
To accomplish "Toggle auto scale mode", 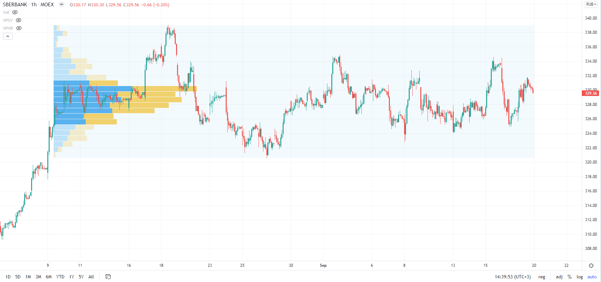I will 592,277.
